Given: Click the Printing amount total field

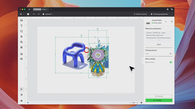Looking at the screenshot, I should pos(159,54).
